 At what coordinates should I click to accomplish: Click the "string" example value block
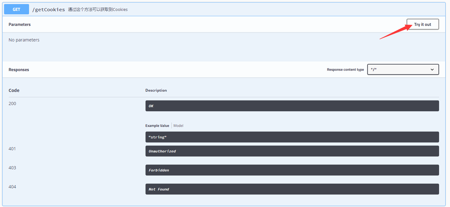coord(292,137)
